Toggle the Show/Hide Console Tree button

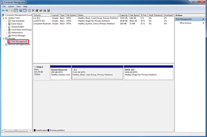pos(16,11)
